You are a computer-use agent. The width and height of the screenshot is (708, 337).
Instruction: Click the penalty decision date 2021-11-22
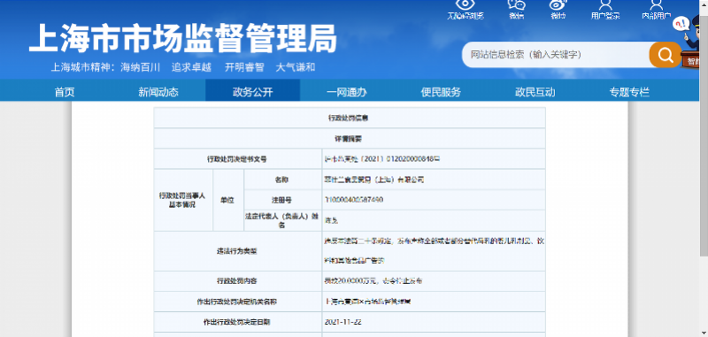(342, 322)
